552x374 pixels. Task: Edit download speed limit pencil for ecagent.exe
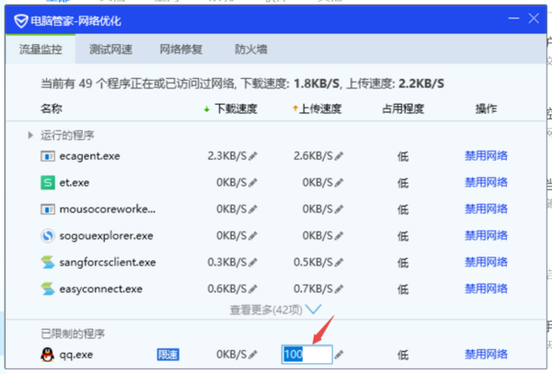coord(253,156)
